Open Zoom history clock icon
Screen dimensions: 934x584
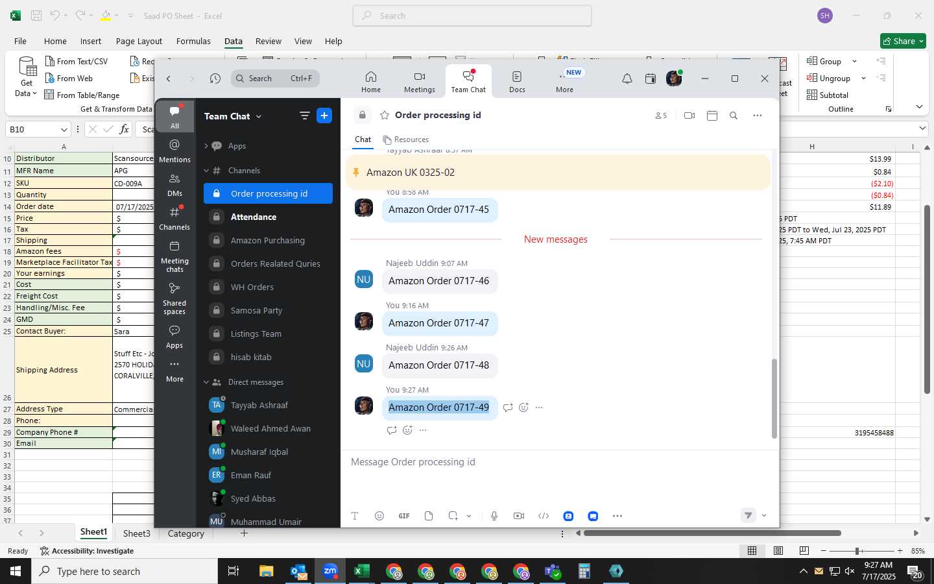(x=215, y=79)
